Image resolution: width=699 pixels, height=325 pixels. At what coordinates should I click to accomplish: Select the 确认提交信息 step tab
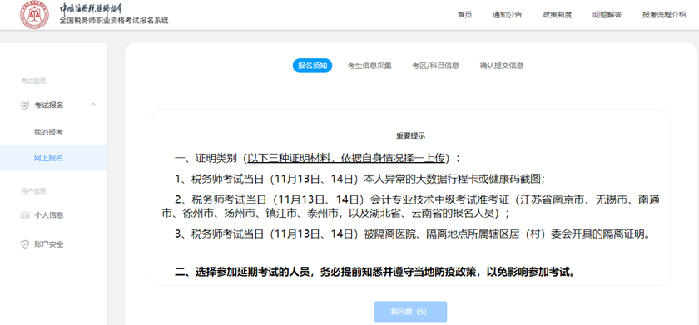point(501,66)
